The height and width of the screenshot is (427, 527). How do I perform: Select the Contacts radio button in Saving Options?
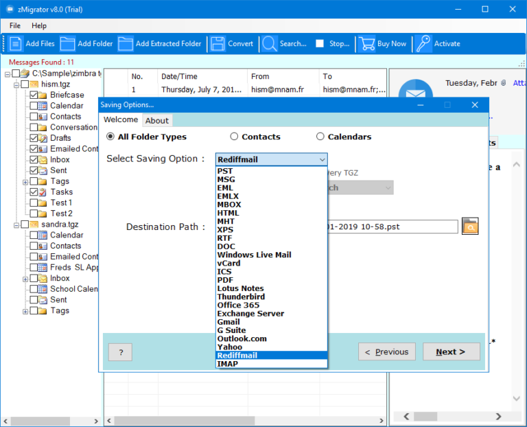pos(234,136)
